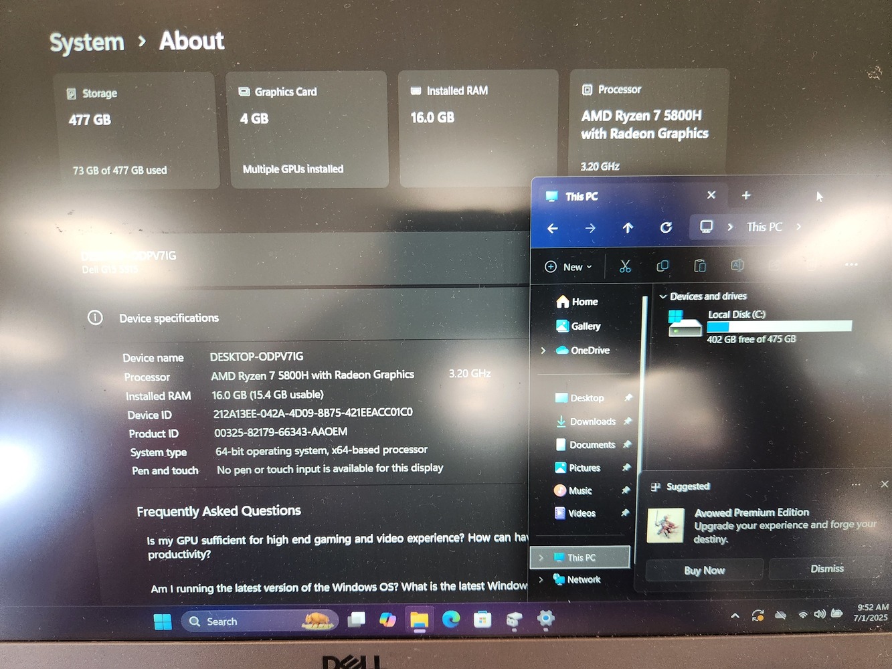Open Home in the navigation pane
The height and width of the screenshot is (669, 892).
tap(577, 302)
